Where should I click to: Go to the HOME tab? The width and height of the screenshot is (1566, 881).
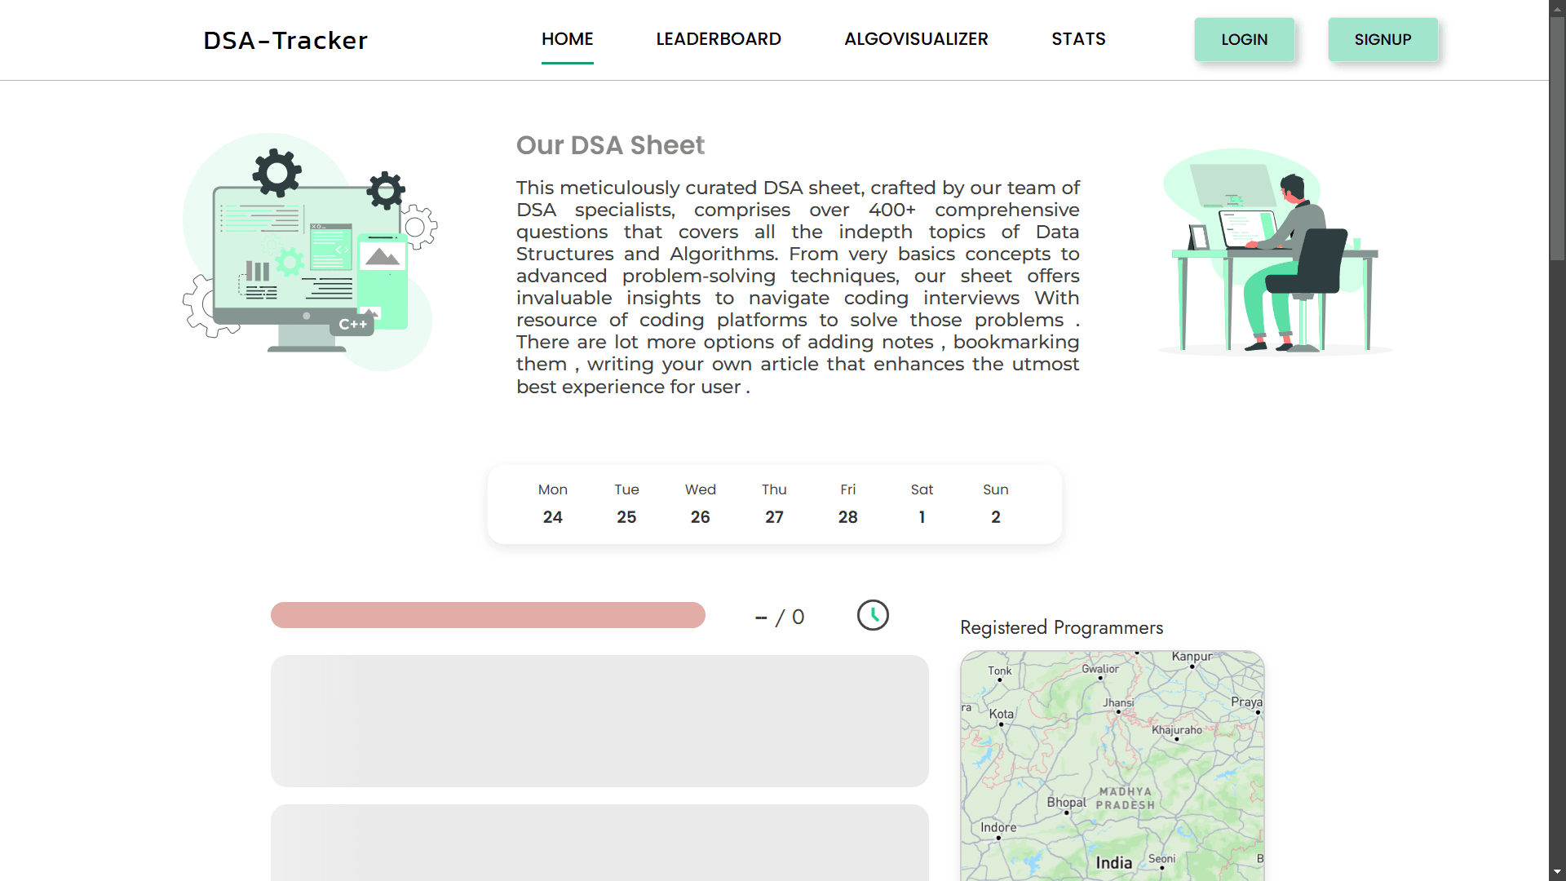[568, 39]
